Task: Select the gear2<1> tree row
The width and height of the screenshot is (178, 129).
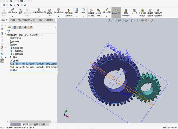Action: click(33, 67)
